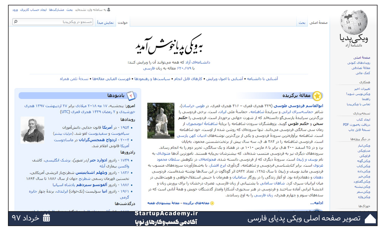Open the بحث tab next to صفحهٔ اصلی
Image resolution: width=378 pixels, height=234 pixels.
pos(302,23)
